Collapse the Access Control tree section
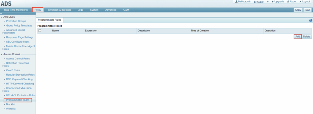Screen dimensions: 313x114 tap(2, 54)
